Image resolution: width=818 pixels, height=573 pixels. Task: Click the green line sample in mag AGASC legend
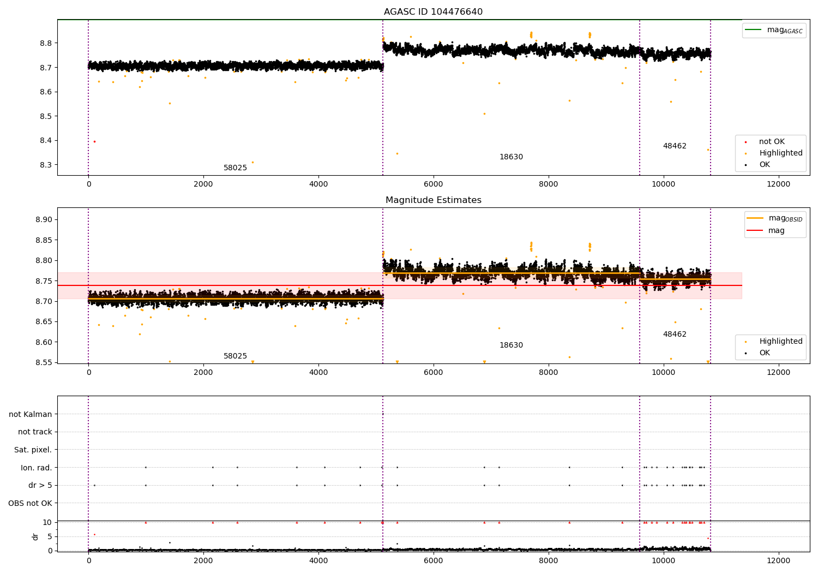(x=753, y=30)
